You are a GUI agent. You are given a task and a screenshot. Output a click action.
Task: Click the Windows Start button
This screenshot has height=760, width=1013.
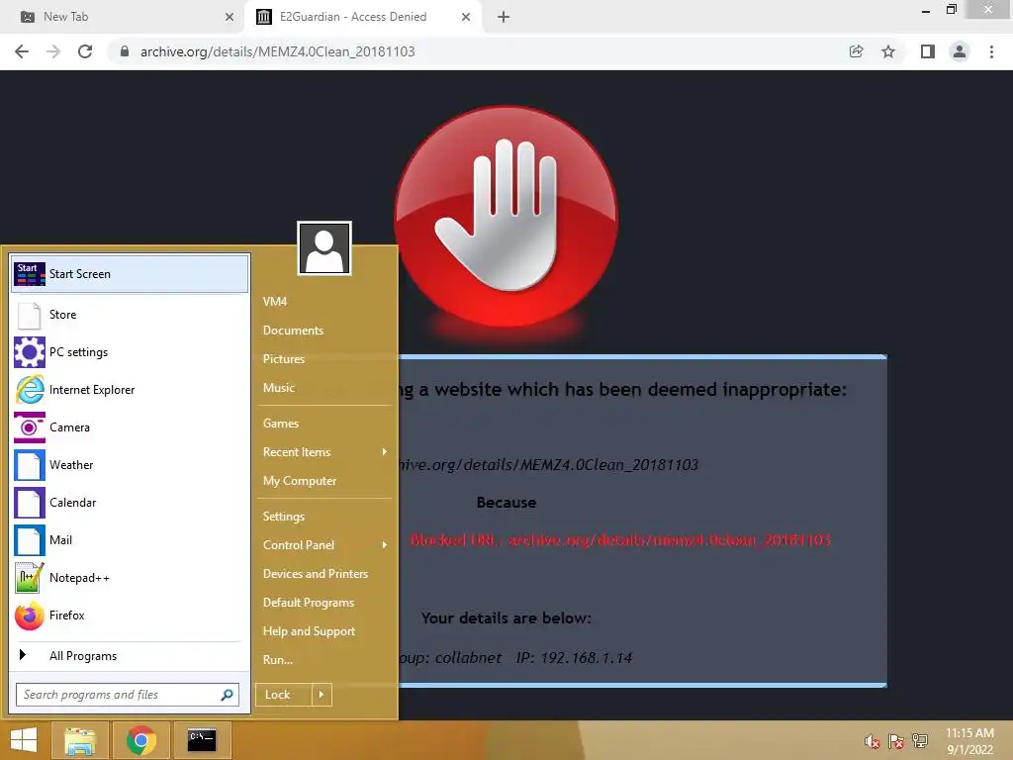tap(24, 740)
